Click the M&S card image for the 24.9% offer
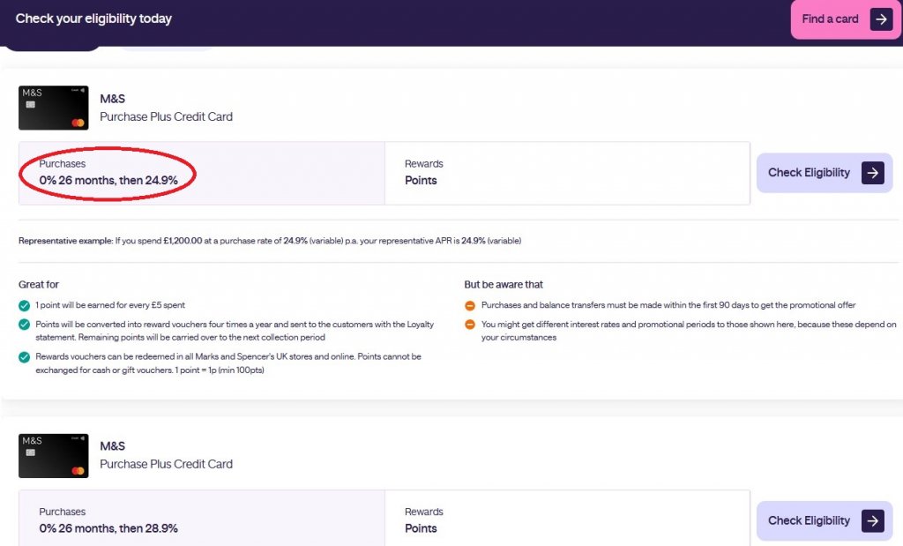 54,108
